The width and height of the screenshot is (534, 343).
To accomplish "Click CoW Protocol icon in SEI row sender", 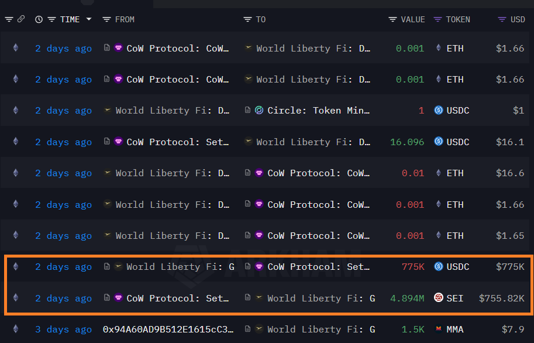I will coord(118,298).
